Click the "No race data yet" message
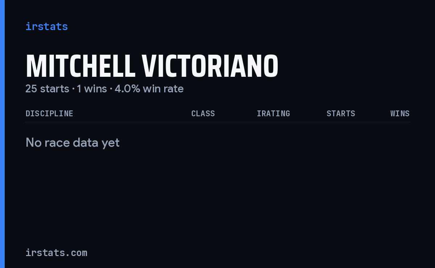 (x=72, y=143)
